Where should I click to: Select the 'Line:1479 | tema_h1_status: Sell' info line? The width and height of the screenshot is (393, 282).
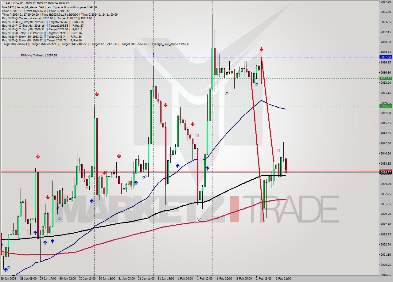pos(50,7)
